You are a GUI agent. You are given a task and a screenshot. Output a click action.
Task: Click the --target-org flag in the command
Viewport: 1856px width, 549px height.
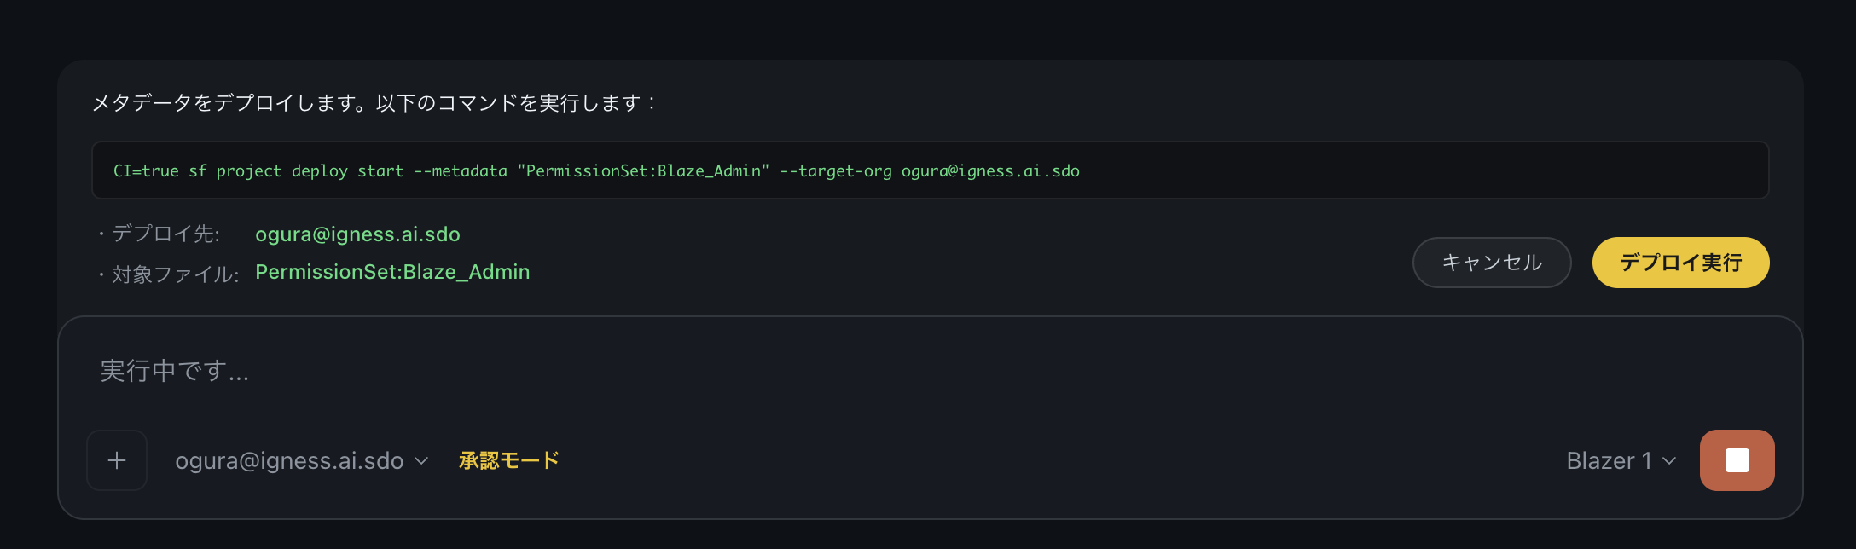[835, 171]
